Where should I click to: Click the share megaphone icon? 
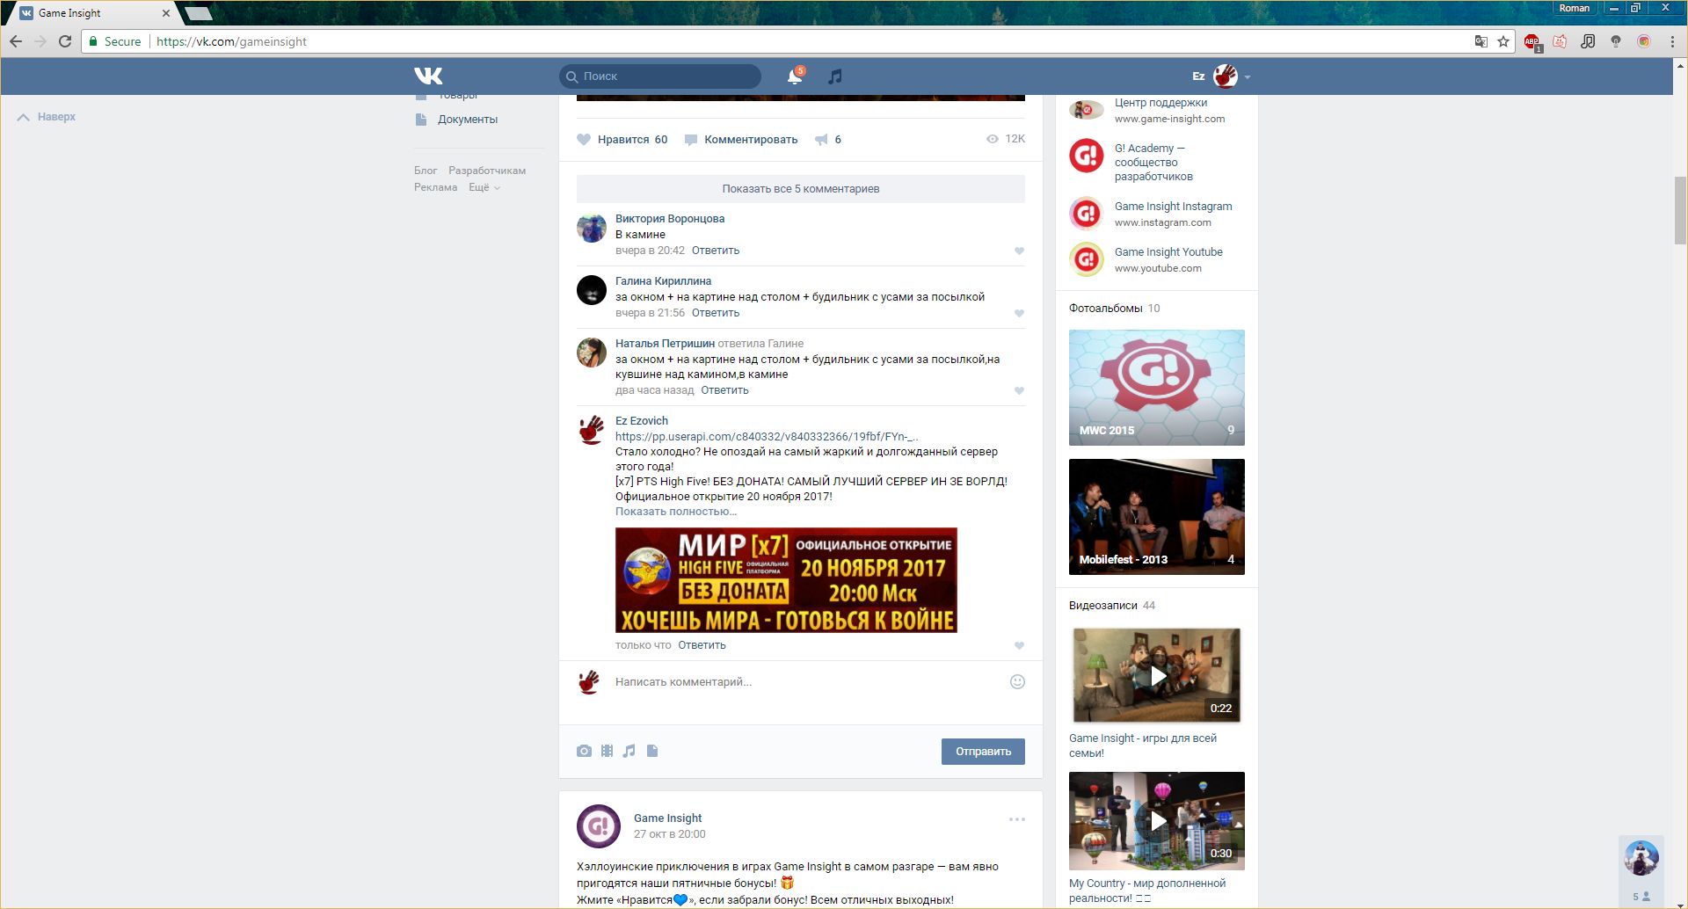(x=821, y=140)
